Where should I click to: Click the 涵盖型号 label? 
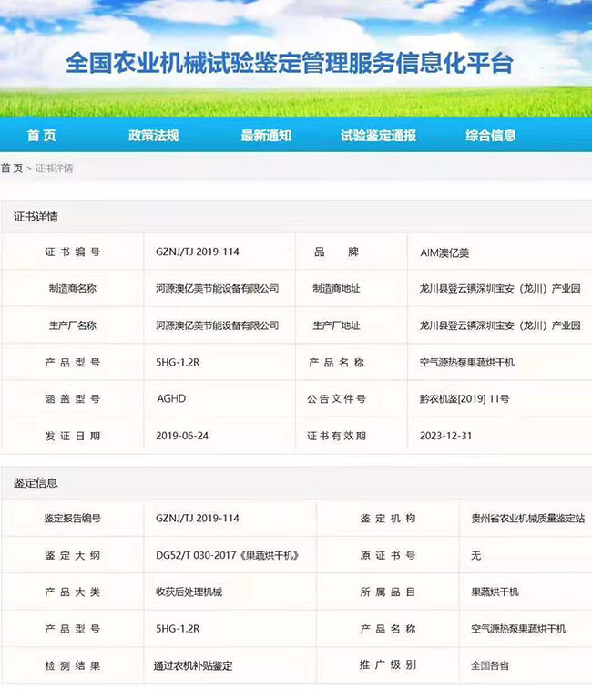tap(73, 398)
